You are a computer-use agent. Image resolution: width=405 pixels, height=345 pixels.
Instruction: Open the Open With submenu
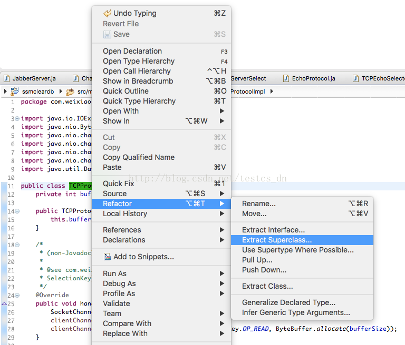pos(161,111)
